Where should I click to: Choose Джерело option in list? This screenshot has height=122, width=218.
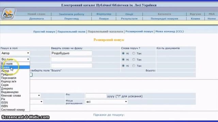(15, 88)
